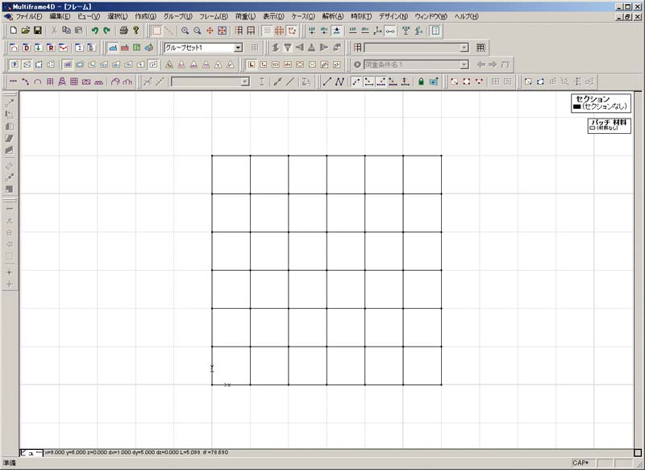Screen dimensions: 645x470
Task: Fit the view with the size-to-fit icon
Action: [x=223, y=31]
